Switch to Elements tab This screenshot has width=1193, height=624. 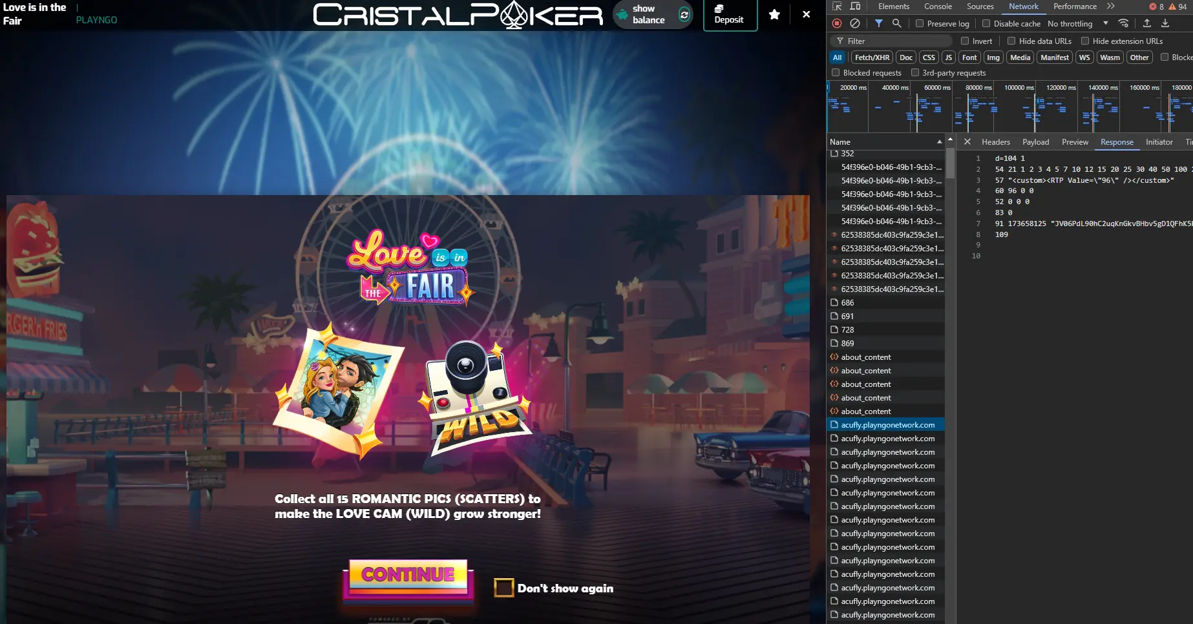click(894, 6)
